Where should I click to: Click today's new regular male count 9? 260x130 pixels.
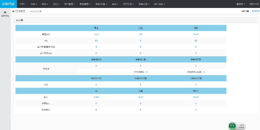pyautogui.click(x=96, y=47)
